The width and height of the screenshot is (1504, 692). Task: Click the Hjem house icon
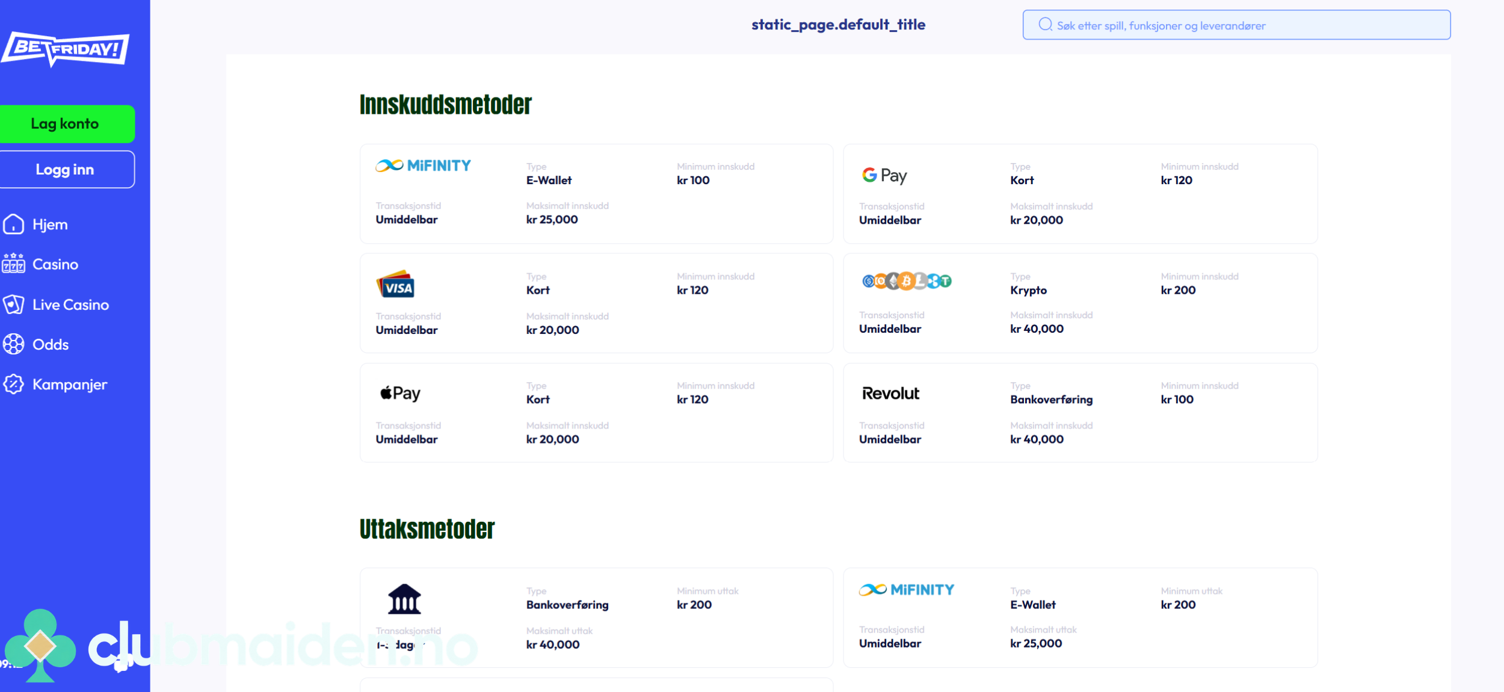(x=13, y=224)
